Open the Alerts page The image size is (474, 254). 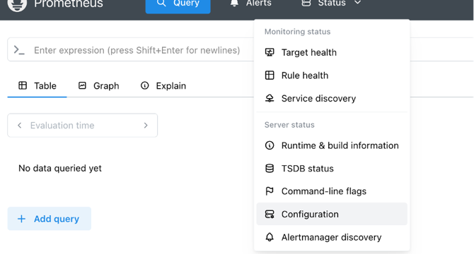coord(250,4)
